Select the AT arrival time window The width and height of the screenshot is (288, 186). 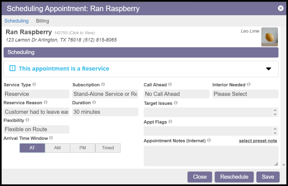(x=32, y=148)
